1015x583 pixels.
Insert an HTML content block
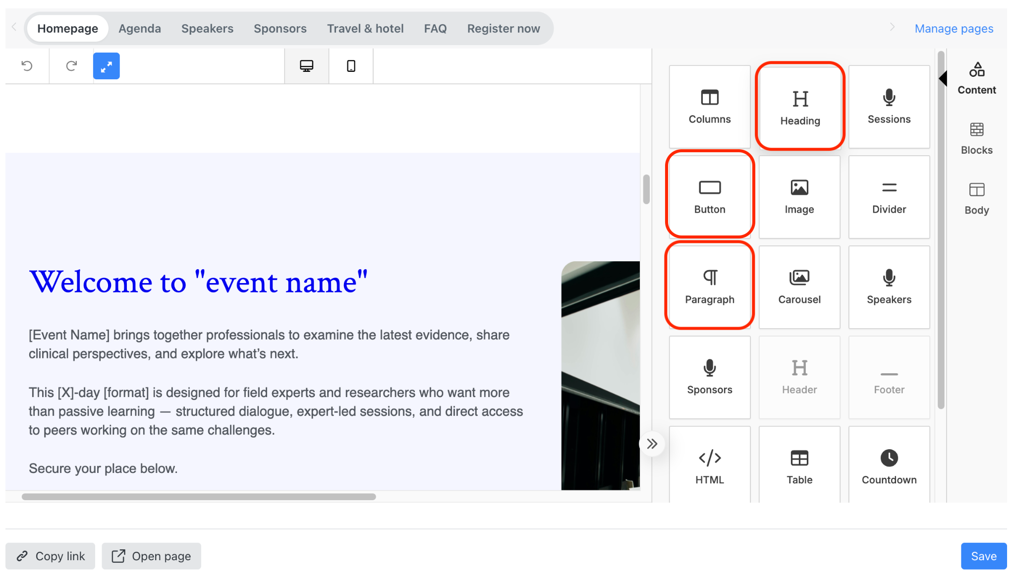[710, 465]
